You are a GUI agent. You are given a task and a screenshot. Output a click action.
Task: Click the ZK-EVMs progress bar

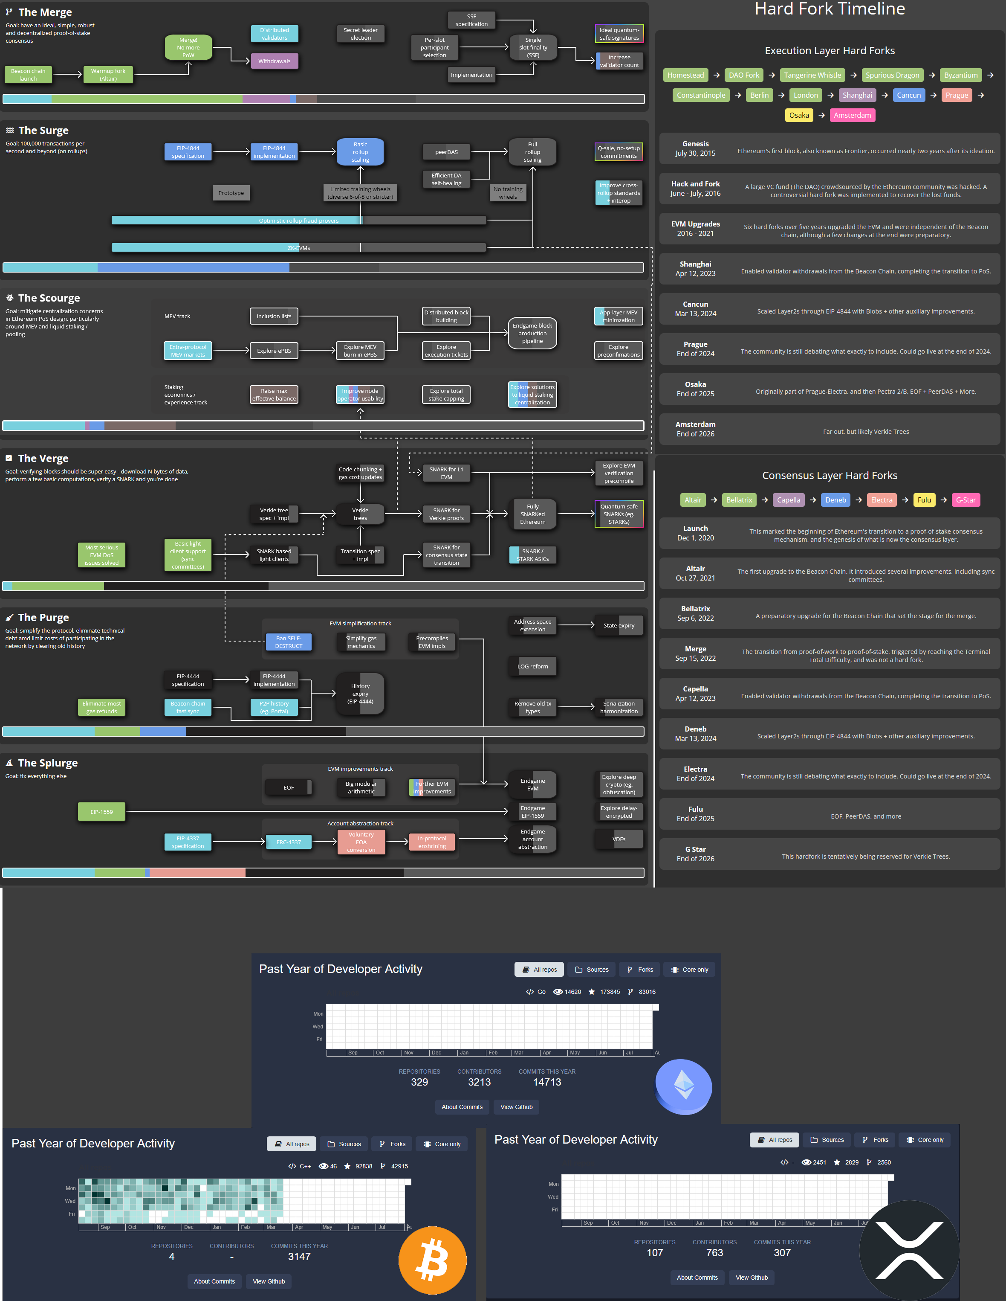pyautogui.click(x=298, y=248)
